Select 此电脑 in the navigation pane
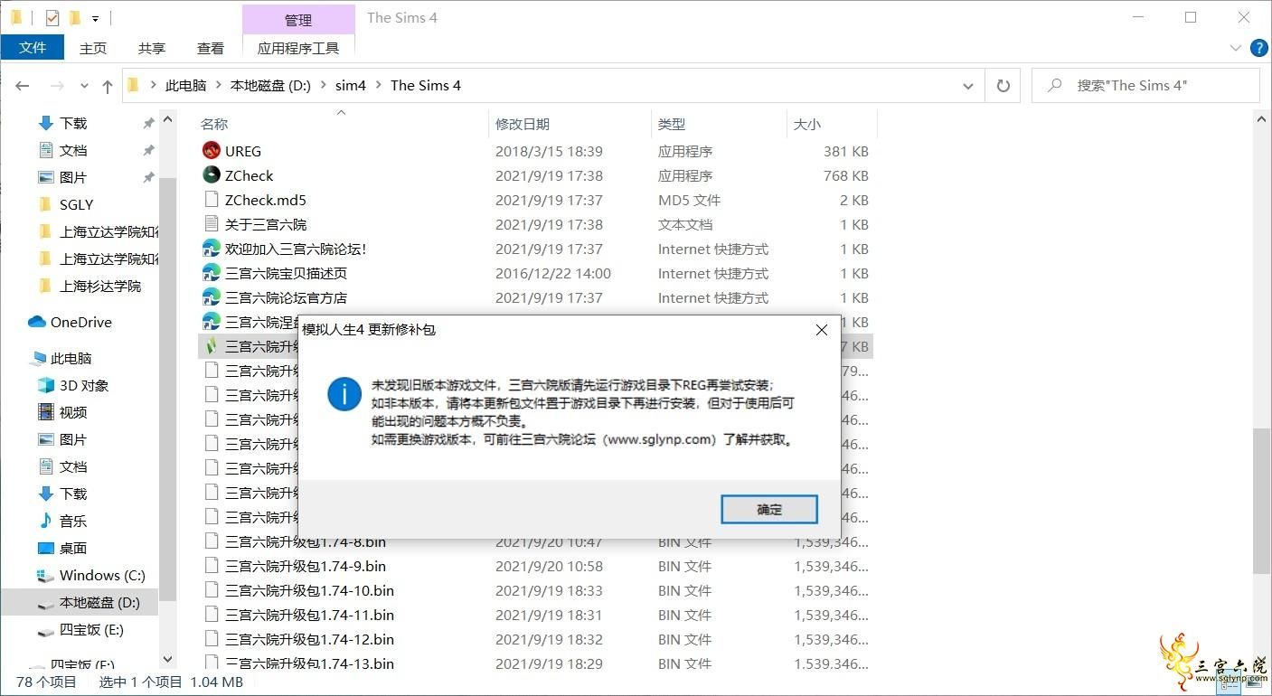The image size is (1272, 696). point(71,358)
